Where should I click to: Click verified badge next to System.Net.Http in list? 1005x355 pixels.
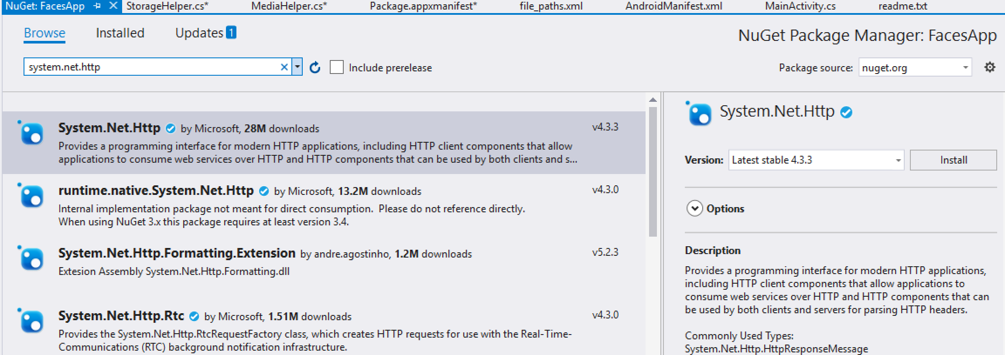tap(171, 129)
